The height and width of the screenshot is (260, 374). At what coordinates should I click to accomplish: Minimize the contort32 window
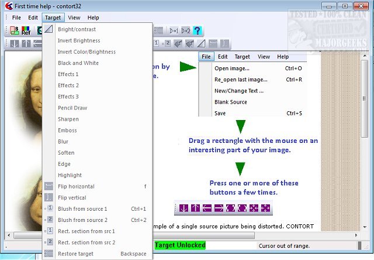(329, 6)
